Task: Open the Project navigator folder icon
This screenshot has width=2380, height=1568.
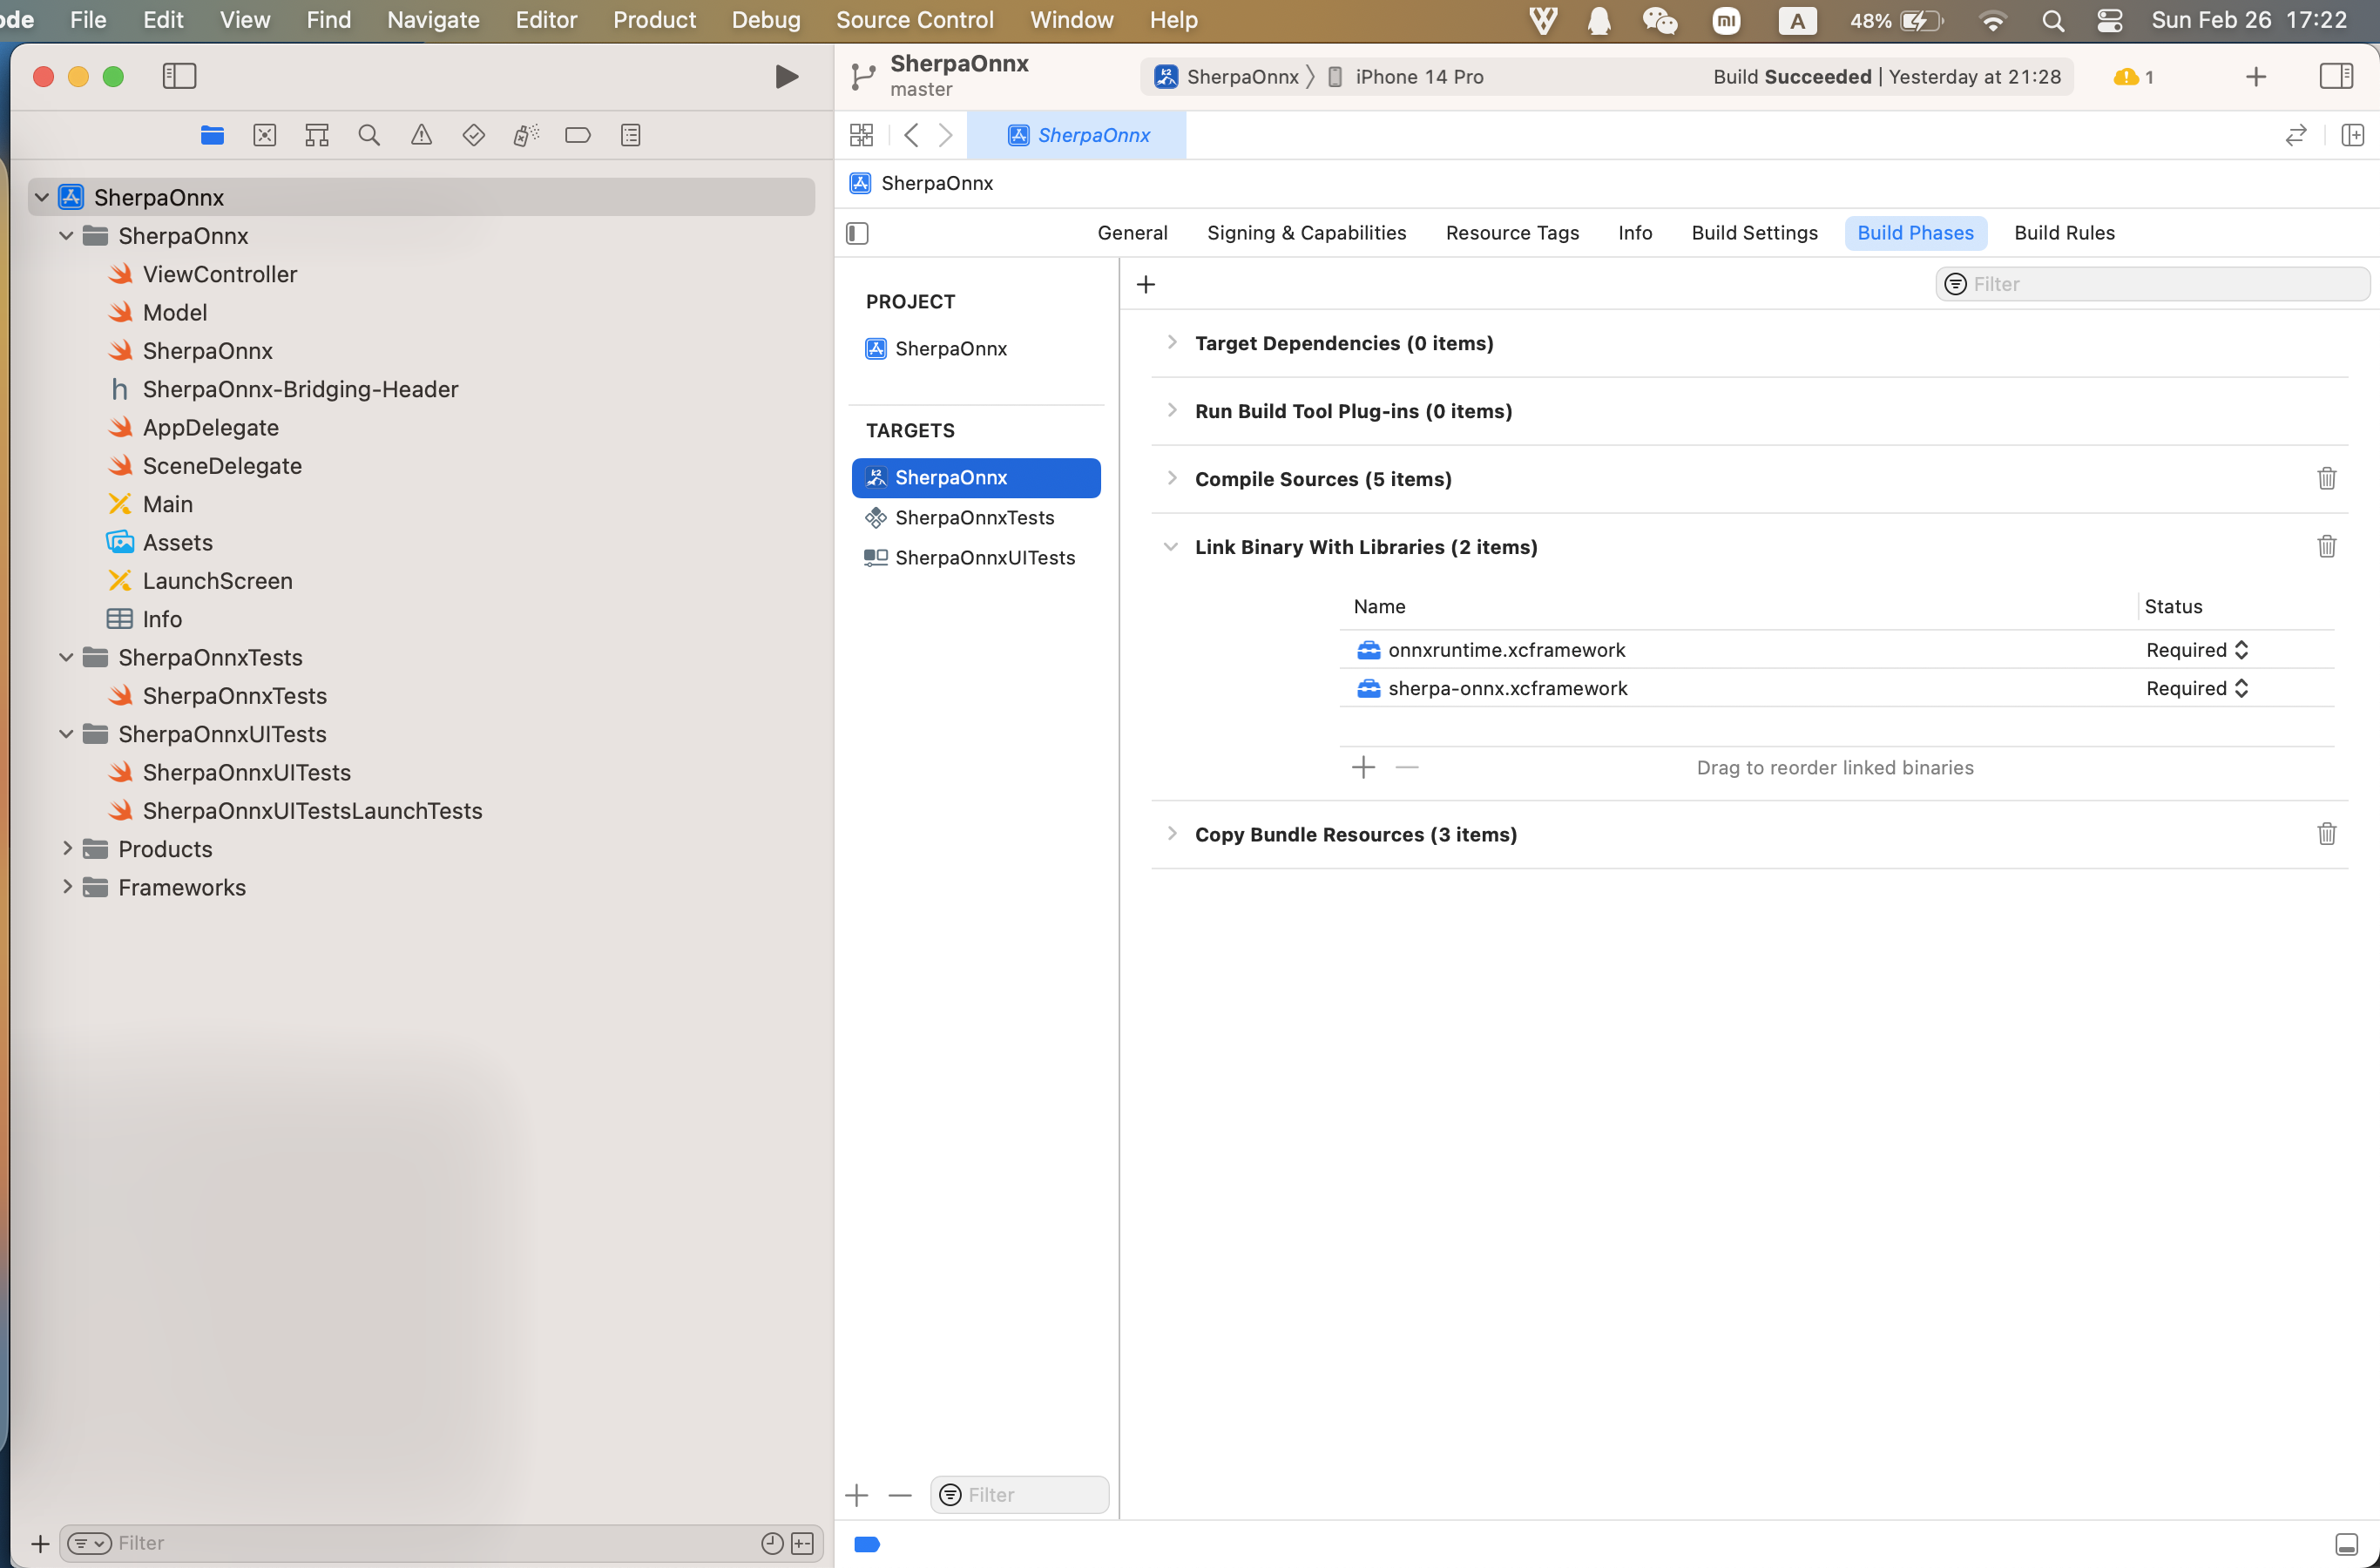Action: (212, 135)
